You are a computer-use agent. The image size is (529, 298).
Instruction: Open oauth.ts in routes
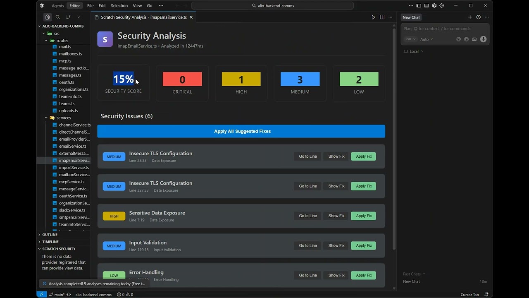[66, 82]
